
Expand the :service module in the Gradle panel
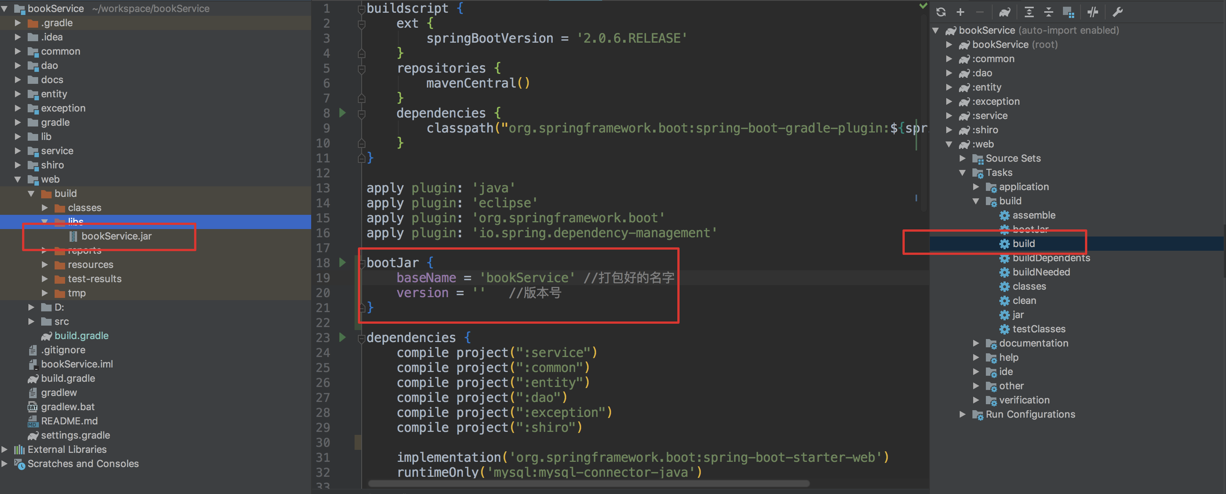pos(950,115)
